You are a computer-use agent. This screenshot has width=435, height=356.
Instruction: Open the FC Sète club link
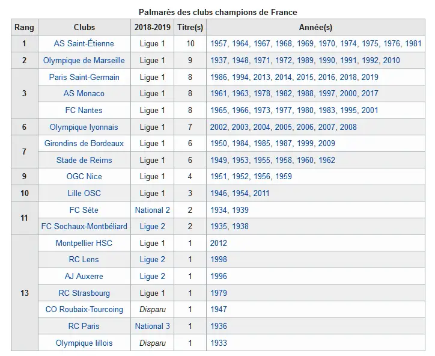[84, 210]
